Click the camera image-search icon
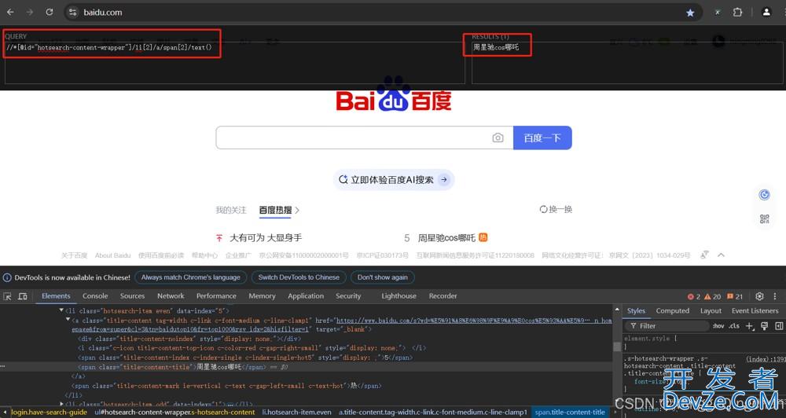The width and height of the screenshot is (786, 418). [498, 137]
